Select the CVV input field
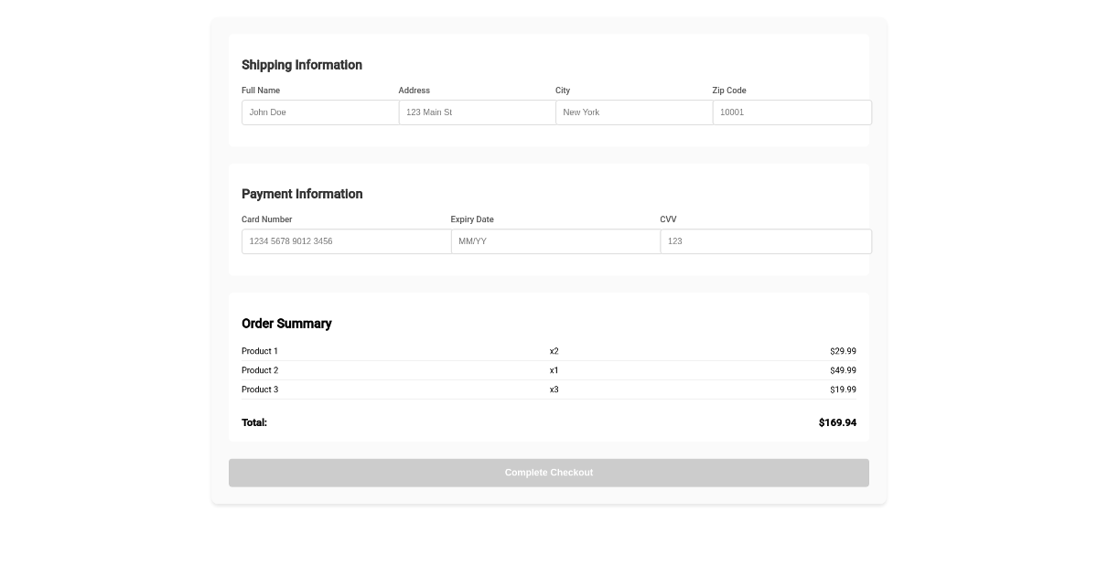Viewport: 1098px width, 576px height. pyautogui.click(x=765, y=241)
